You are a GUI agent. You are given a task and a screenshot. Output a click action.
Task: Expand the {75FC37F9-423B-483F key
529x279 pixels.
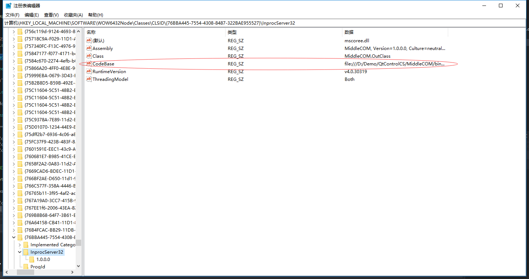point(14,142)
